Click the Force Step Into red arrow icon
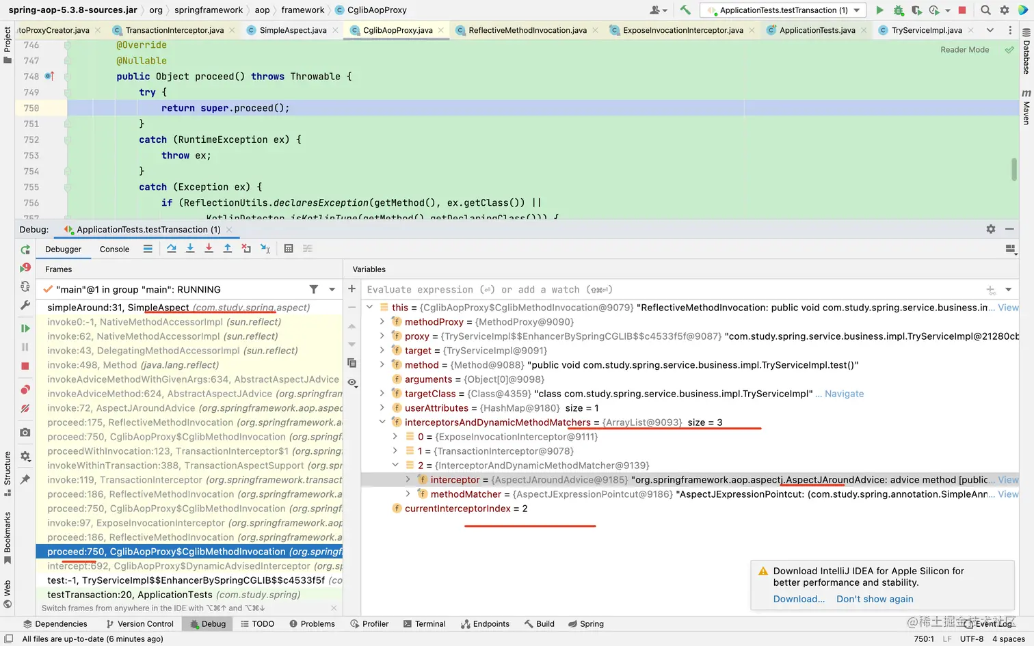 [x=209, y=249]
